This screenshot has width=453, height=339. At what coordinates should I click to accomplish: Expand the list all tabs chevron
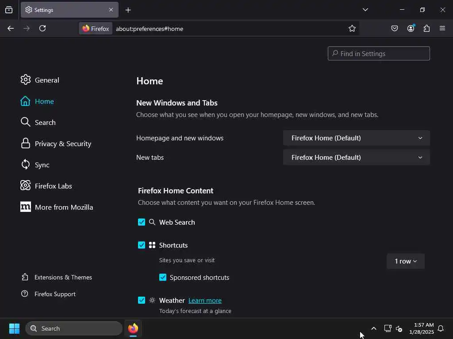365,10
